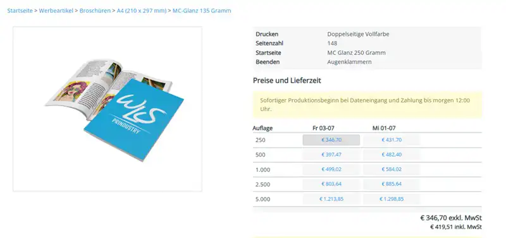Open the Startseite breadcrumb link
Screen dimensions: 506x238
(x=20, y=11)
